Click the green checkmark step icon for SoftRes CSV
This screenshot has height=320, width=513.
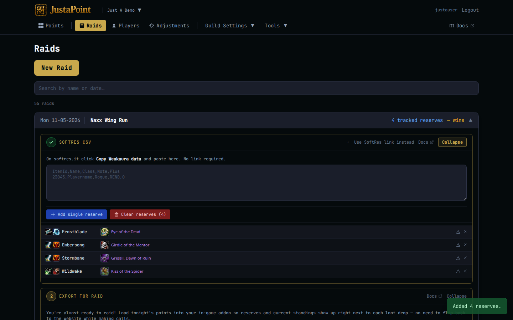[x=51, y=142]
